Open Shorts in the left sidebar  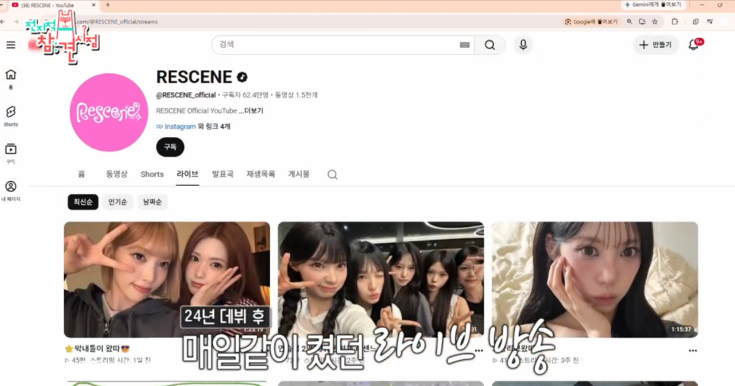tap(11, 116)
